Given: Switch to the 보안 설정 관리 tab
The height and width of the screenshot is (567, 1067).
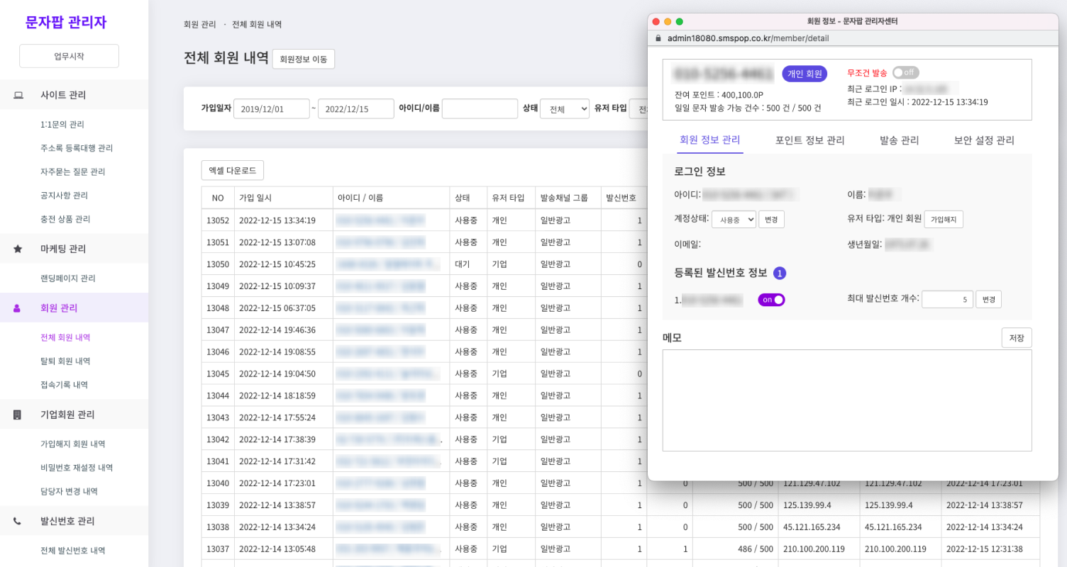Looking at the screenshot, I should [984, 140].
